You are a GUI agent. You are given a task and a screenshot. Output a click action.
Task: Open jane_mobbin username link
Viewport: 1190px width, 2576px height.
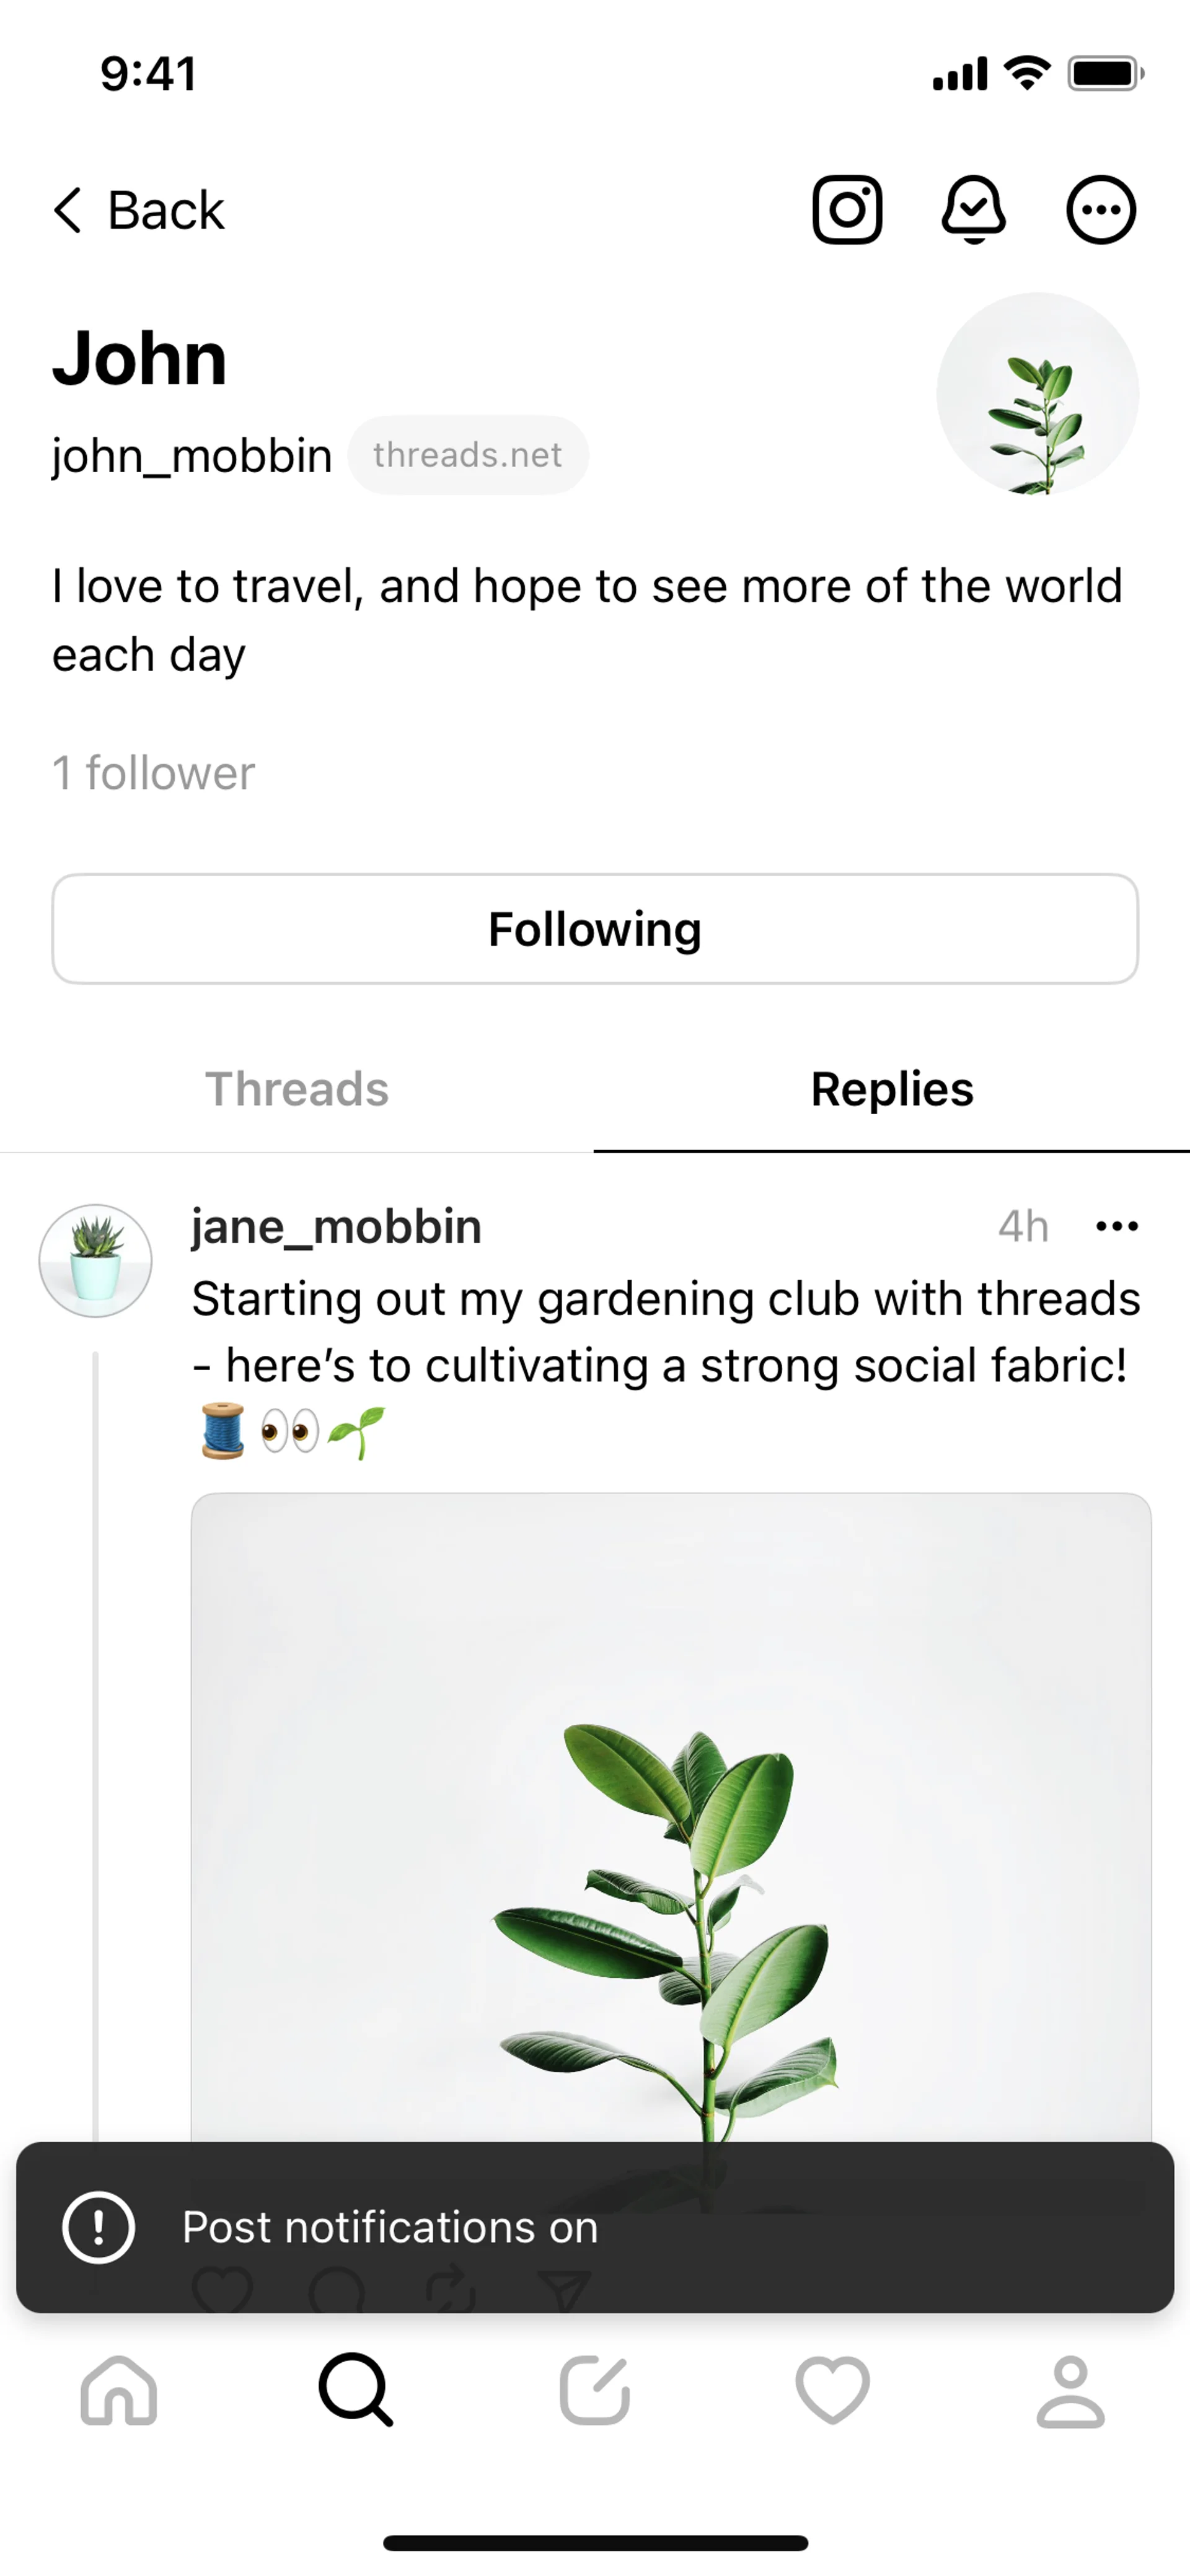pyautogui.click(x=337, y=1227)
